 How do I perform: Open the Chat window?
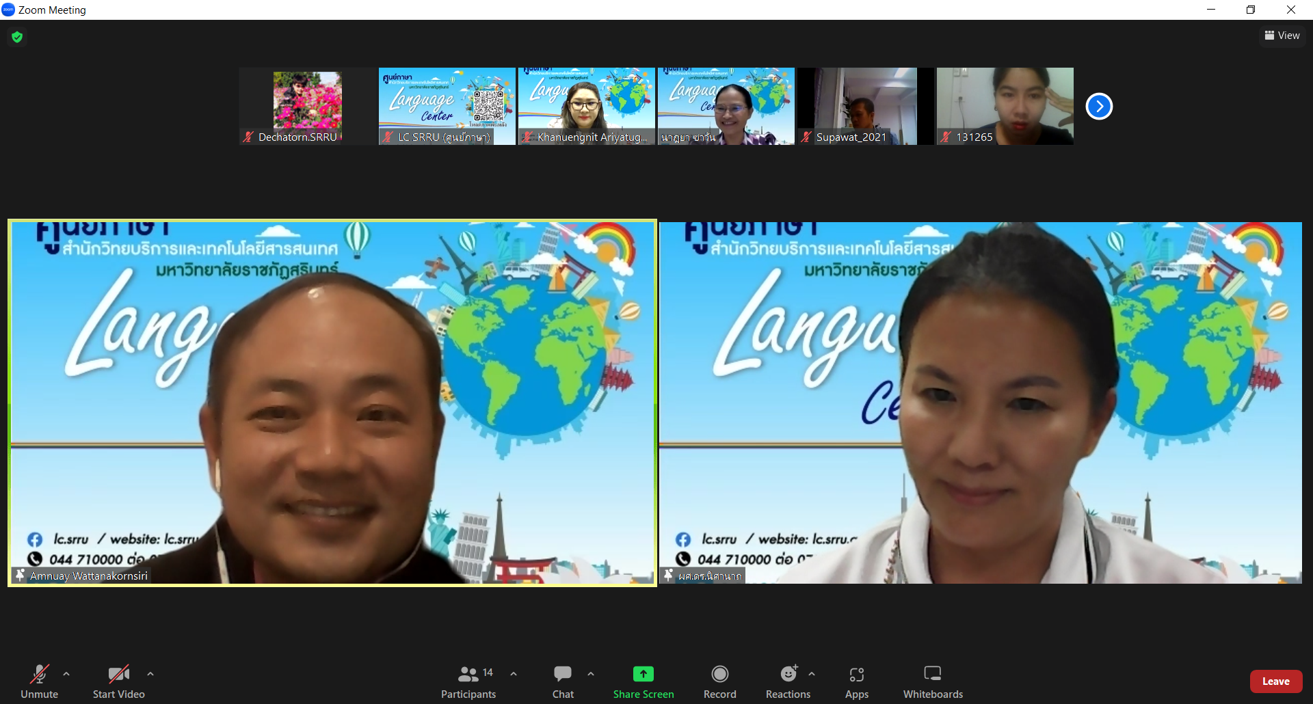point(563,682)
